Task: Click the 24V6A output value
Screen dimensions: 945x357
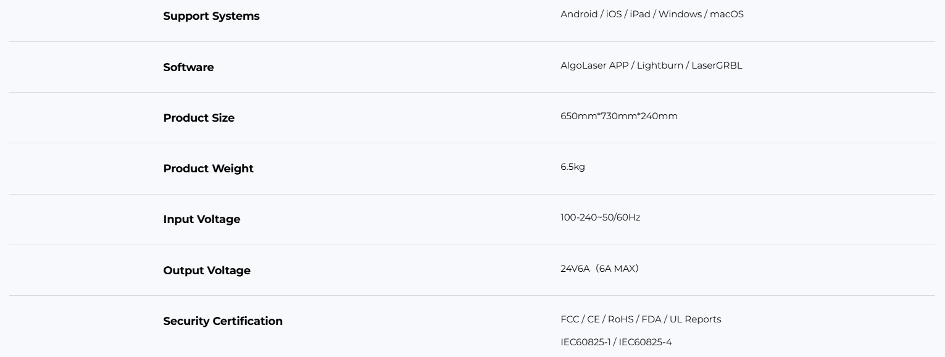Action: tap(575, 269)
